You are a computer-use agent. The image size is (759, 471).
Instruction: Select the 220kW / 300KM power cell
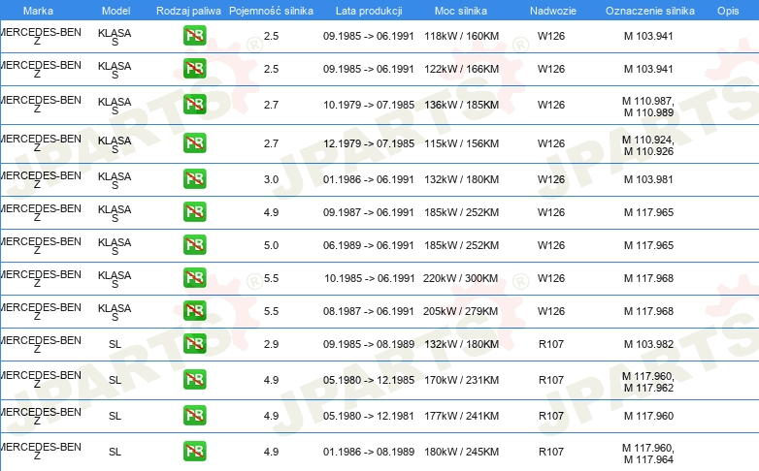[x=460, y=278]
